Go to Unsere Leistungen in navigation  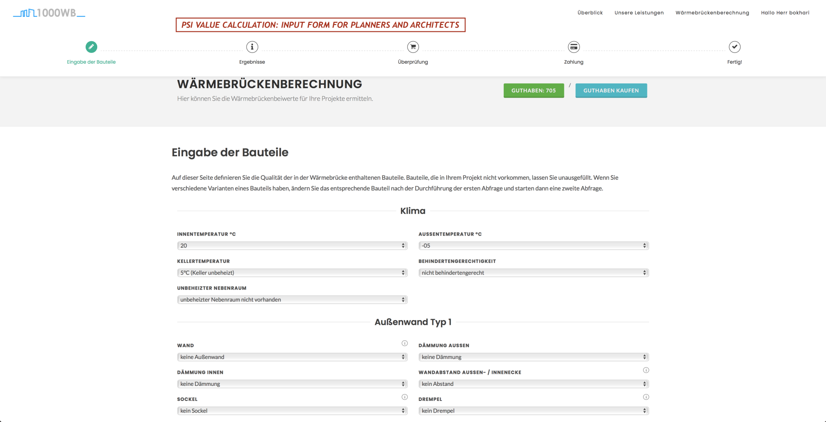(x=639, y=13)
